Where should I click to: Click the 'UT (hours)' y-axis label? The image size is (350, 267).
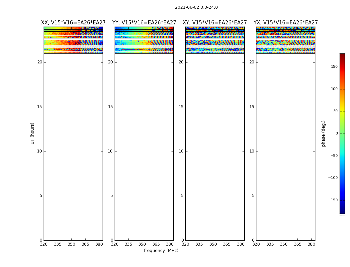[x=32, y=133]
